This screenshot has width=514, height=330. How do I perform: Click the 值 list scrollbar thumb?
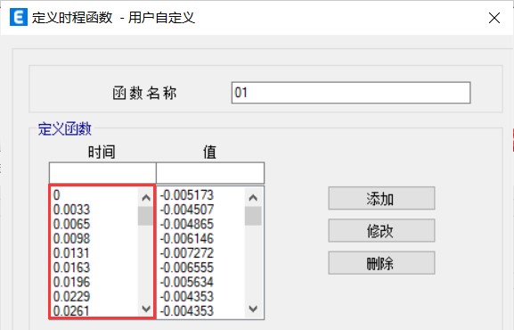[253, 216]
